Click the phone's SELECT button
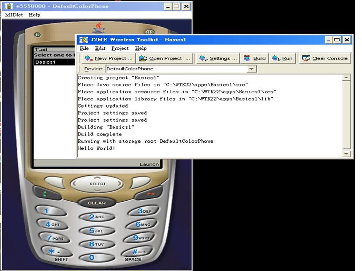Image resolution: width=362 pixels, height=271 pixels. [97, 184]
